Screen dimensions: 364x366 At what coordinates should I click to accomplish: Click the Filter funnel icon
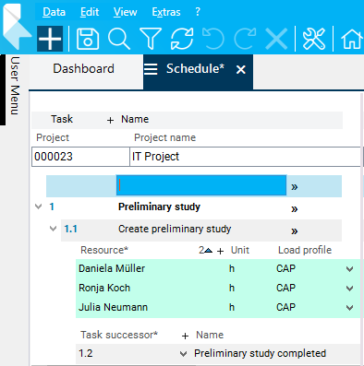tap(151, 39)
